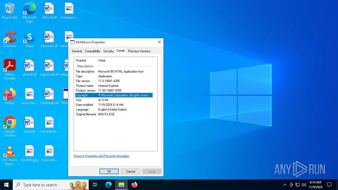Click Remove Properties and Personal Information link
This screenshot has height=190, width=338.
[x=101, y=156]
